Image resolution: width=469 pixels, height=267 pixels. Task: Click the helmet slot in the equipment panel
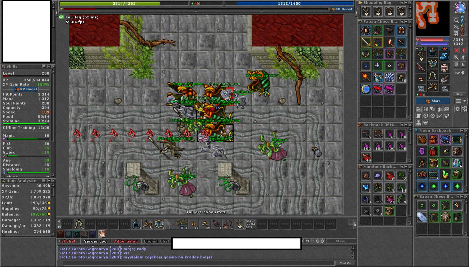pos(432,52)
